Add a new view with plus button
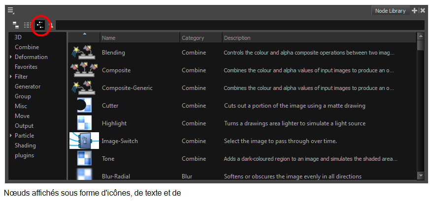Viewport: 433px width, 204px height. [x=414, y=10]
